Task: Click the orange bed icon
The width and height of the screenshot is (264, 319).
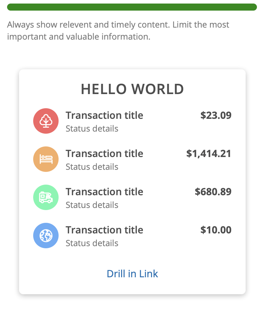Action: (46, 159)
